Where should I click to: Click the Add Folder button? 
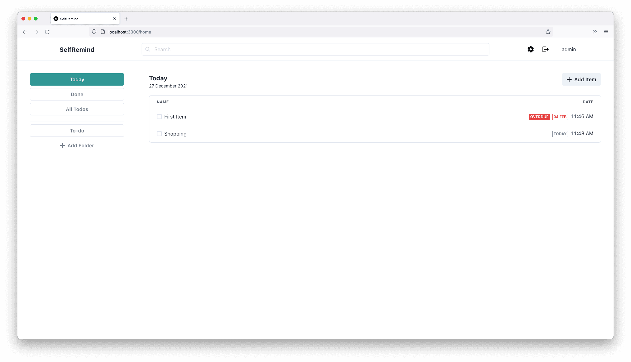pyautogui.click(x=77, y=145)
